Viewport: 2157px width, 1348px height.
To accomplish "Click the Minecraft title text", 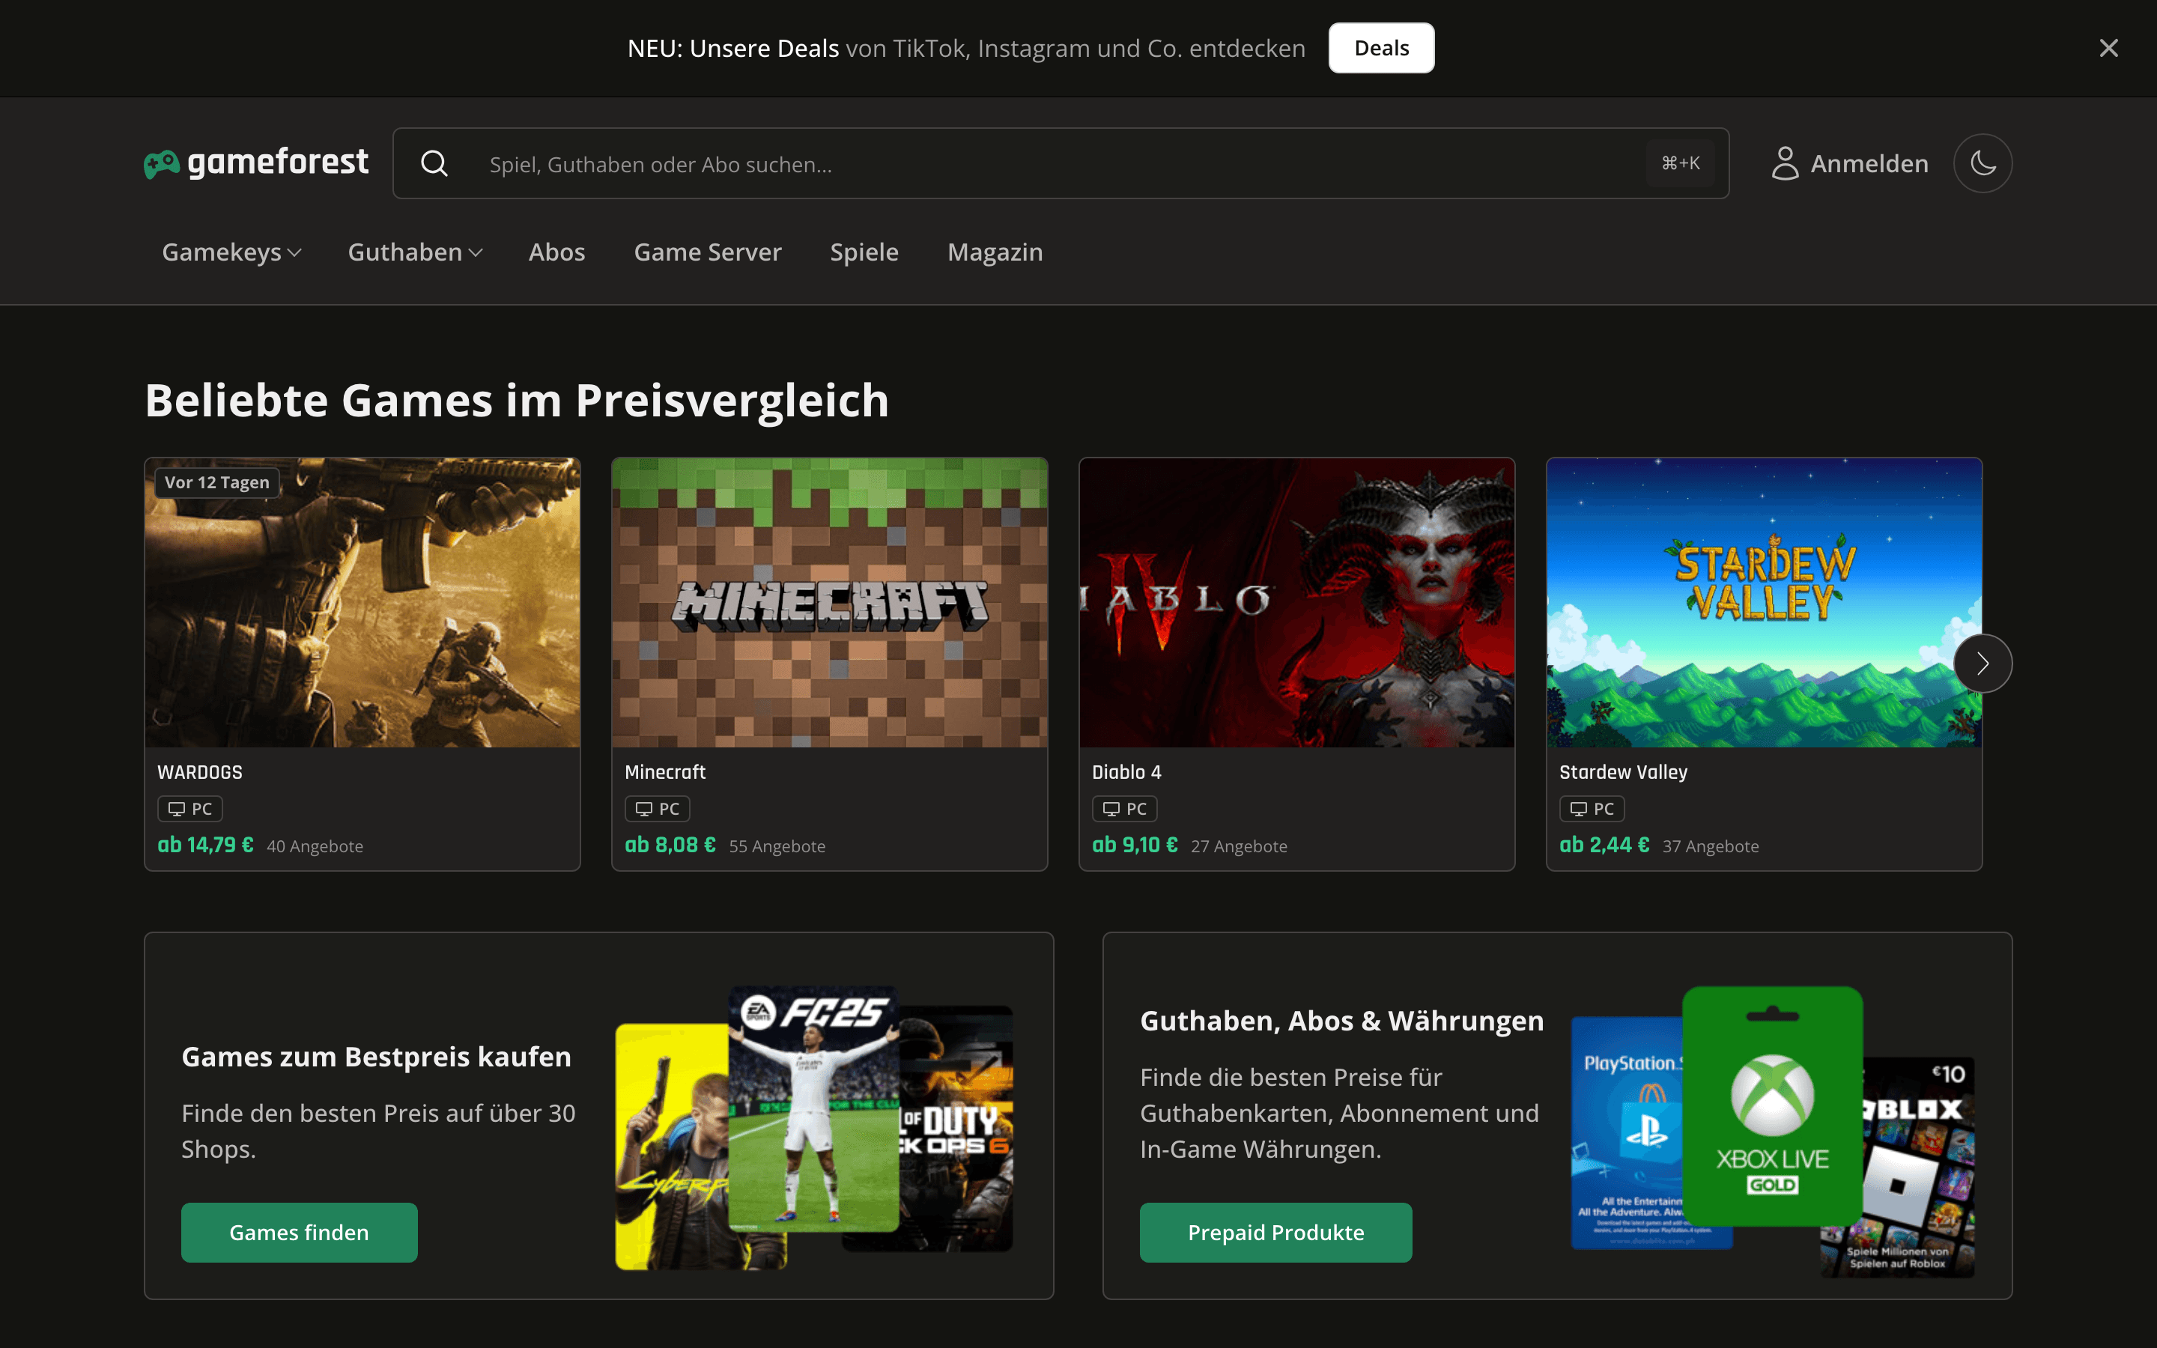I will (x=665, y=772).
